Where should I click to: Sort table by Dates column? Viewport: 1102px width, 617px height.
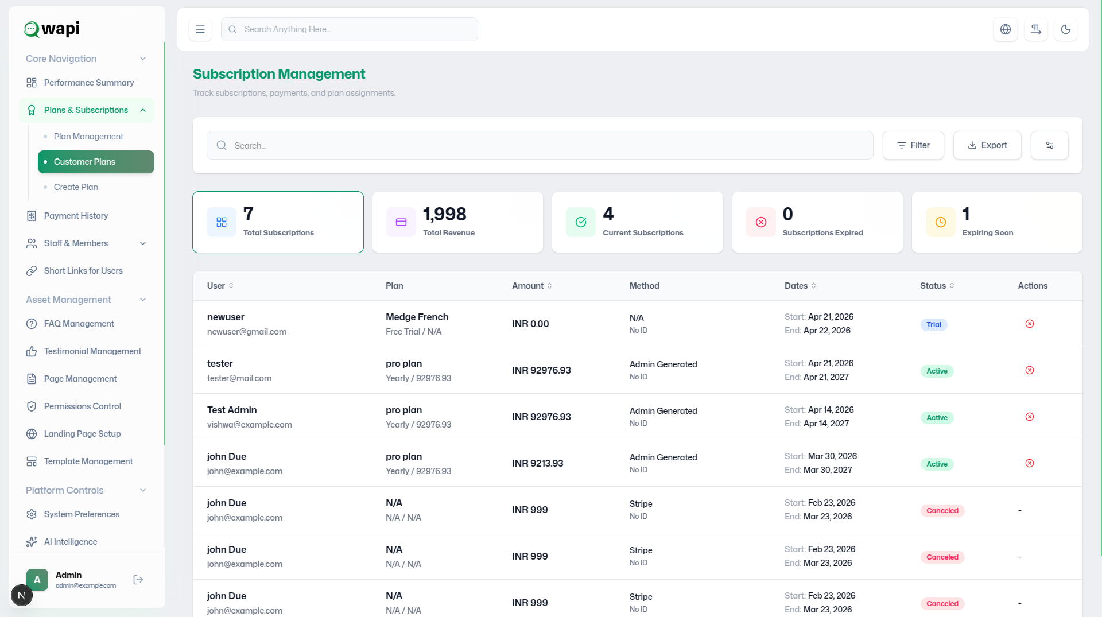(800, 286)
